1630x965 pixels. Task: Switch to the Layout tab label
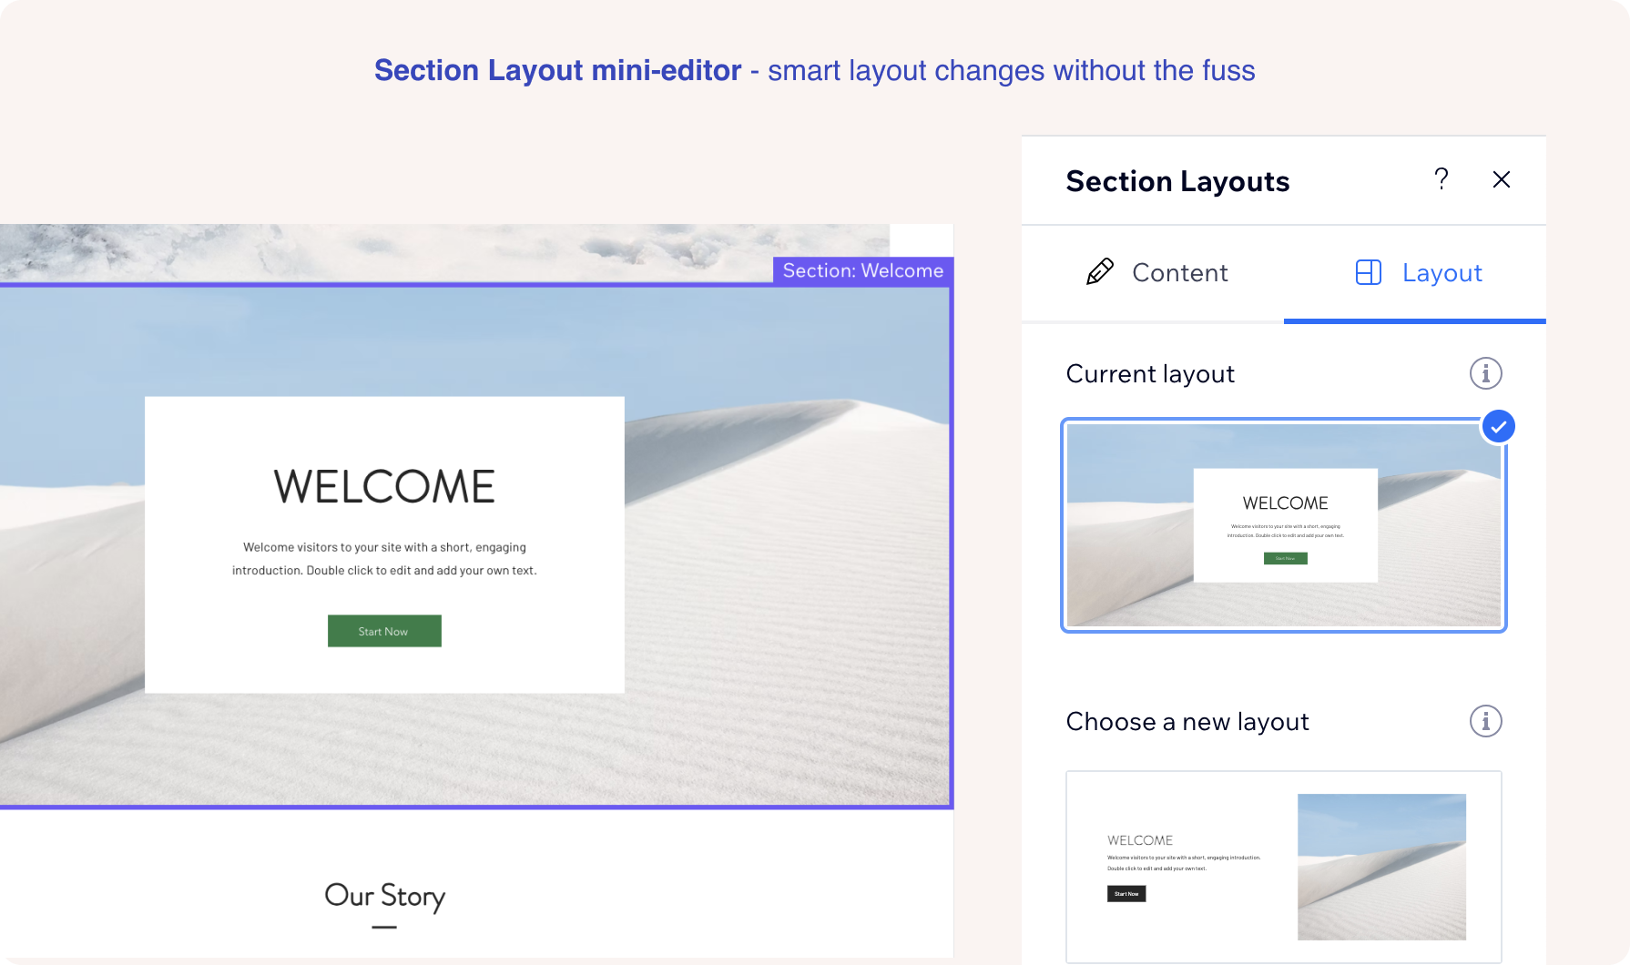pos(1442,272)
